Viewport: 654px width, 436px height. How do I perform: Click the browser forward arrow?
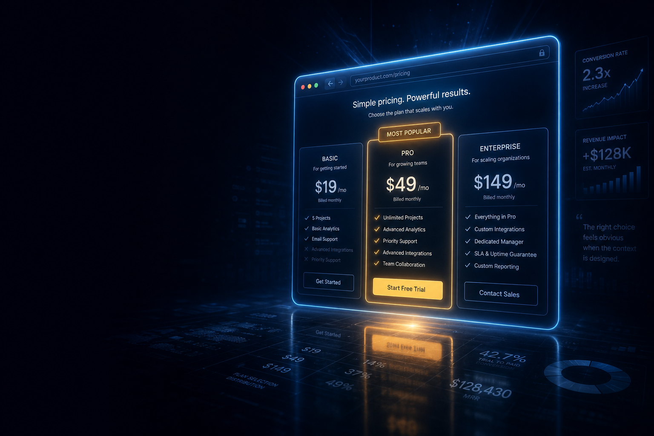(x=341, y=82)
